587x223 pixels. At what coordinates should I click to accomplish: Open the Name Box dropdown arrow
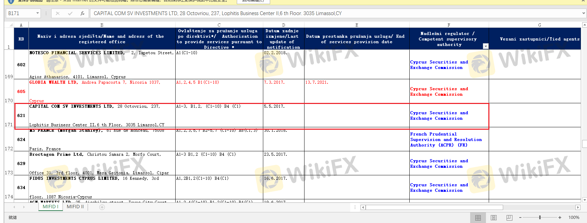pos(37,13)
